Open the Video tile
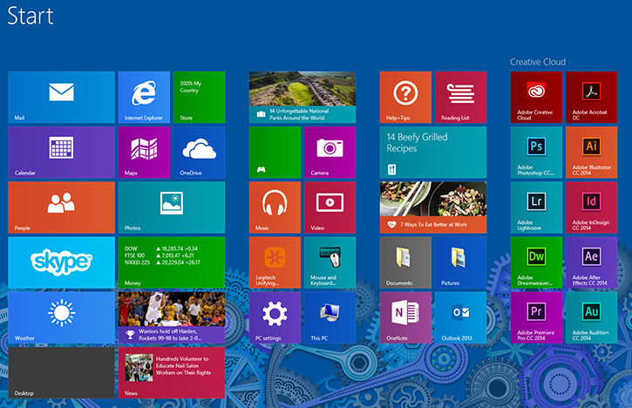Screen dimensions: 632x408 330,207
